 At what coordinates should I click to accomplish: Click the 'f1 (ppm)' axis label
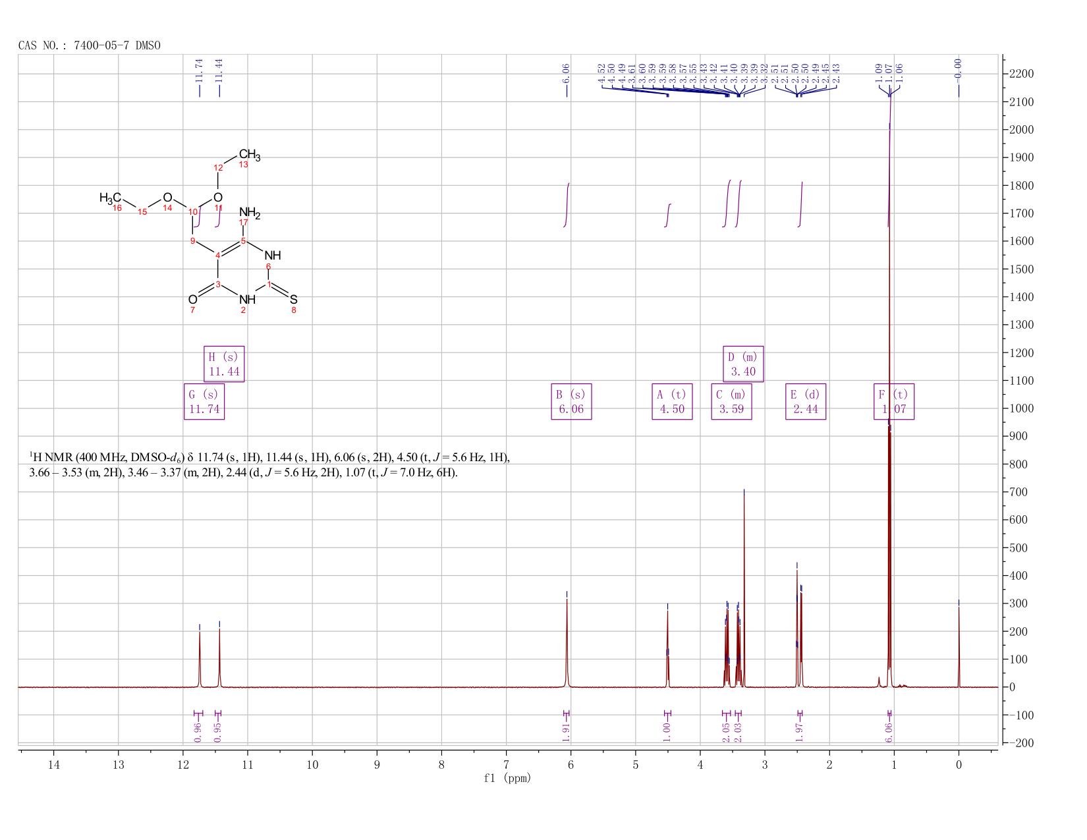(x=507, y=778)
